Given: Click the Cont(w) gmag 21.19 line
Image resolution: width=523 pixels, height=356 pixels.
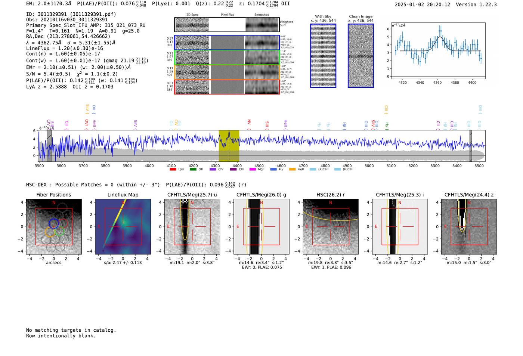Looking at the screenshot, I should point(87,60).
